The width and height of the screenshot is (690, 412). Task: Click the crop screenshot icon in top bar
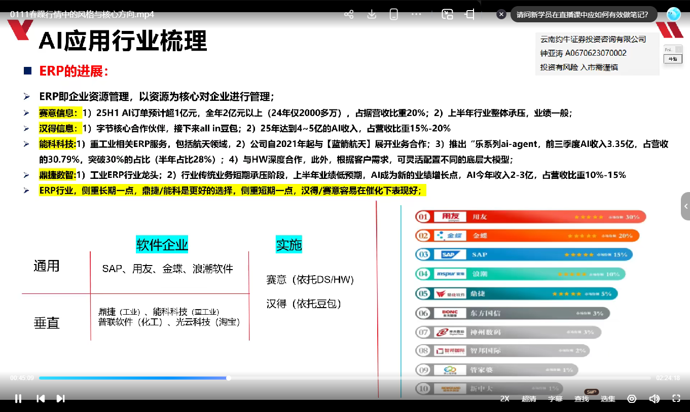[x=470, y=14]
